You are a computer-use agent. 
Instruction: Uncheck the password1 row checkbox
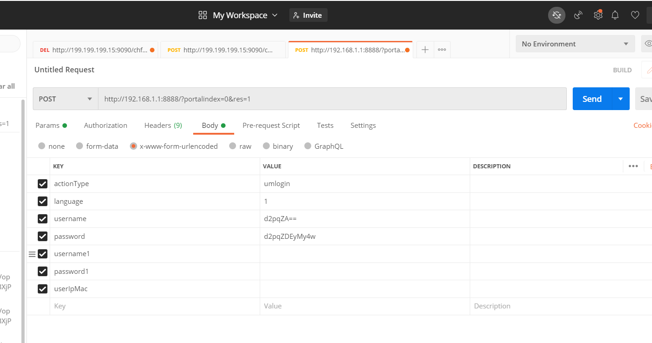42,271
